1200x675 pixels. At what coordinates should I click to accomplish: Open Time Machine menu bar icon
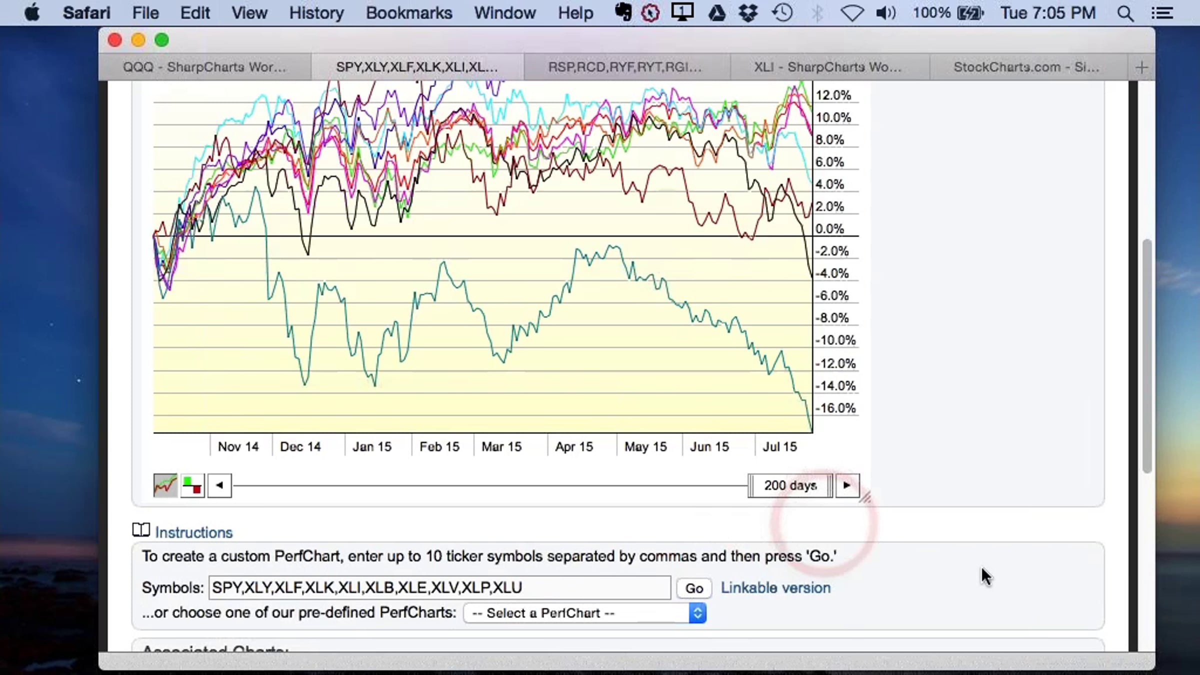point(782,13)
